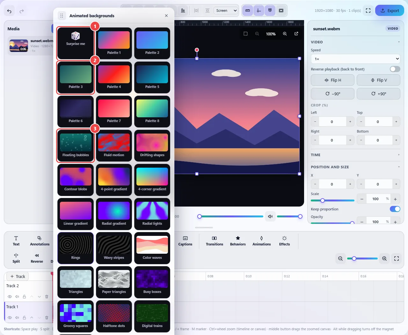
Task: Click the canvas selection marquee icon
Action: tap(245, 34)
